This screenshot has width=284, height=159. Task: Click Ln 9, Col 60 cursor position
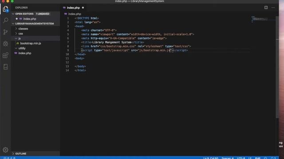(x=211, y=158)
